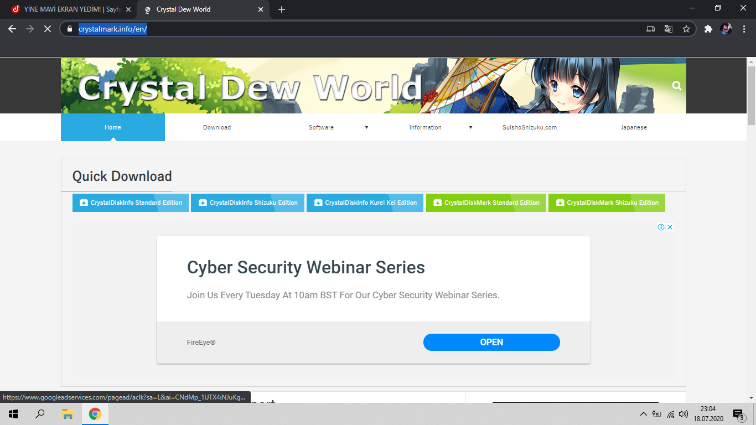This screenshot has height=425, width=756.
Task: Select the Home navigation item
Action: point(113,127)
